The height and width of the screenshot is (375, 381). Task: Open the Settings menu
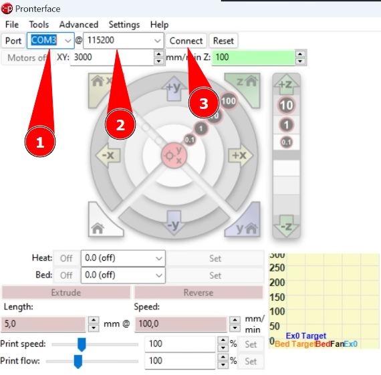coord(124,25)
